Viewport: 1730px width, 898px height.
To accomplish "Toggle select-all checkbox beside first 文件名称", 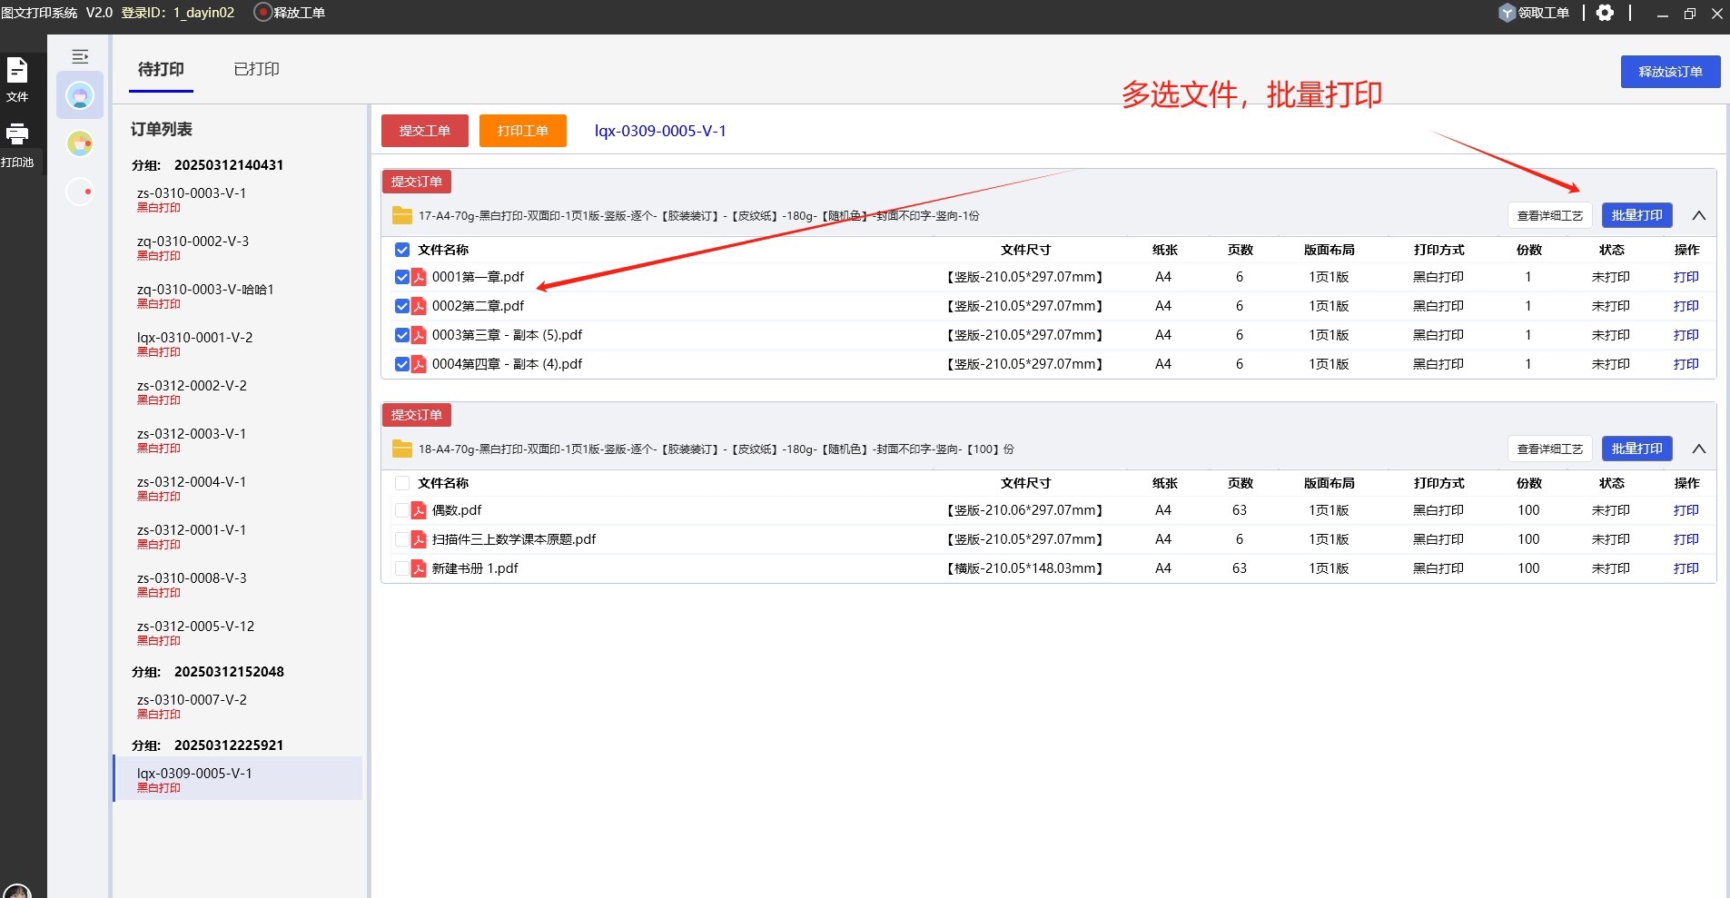I will pyautogui.click(x=402, y=250).
